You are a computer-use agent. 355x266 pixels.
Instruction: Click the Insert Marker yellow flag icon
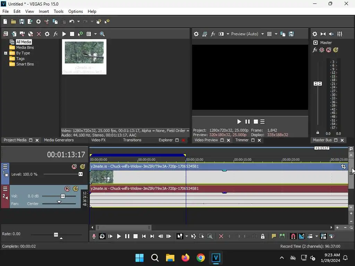point(274,236)
